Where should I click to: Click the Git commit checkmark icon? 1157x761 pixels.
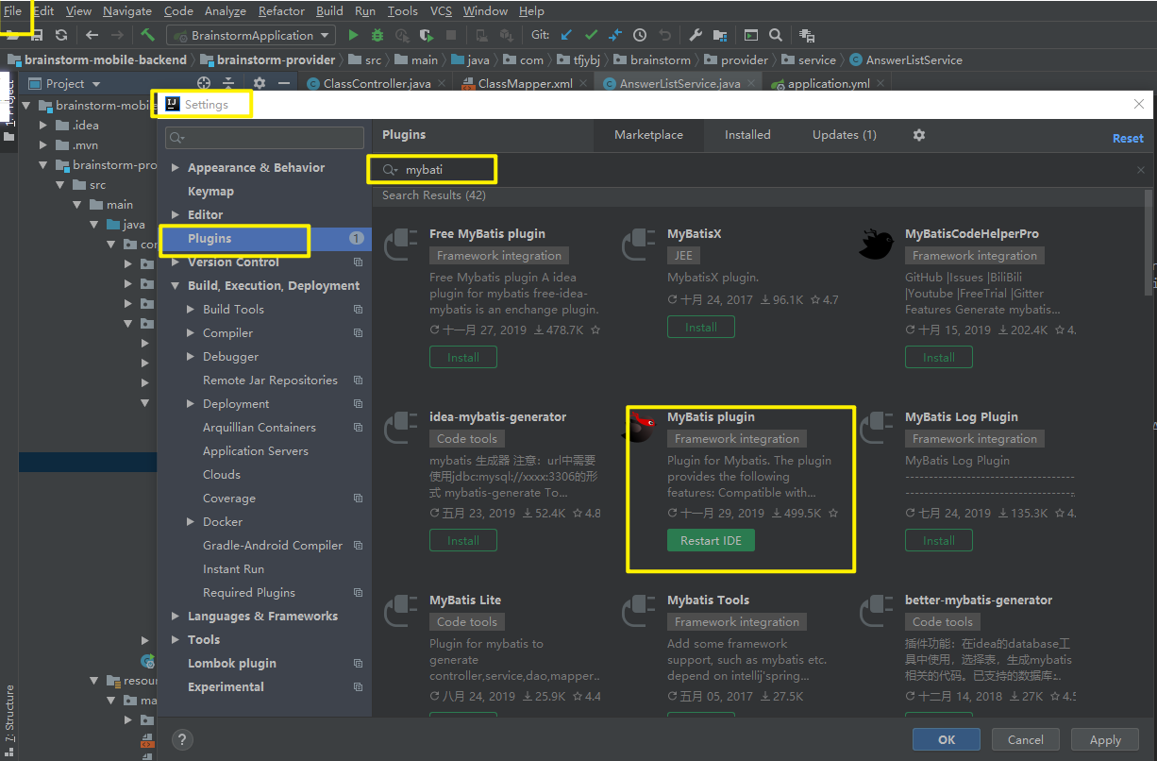click(591, 35)
